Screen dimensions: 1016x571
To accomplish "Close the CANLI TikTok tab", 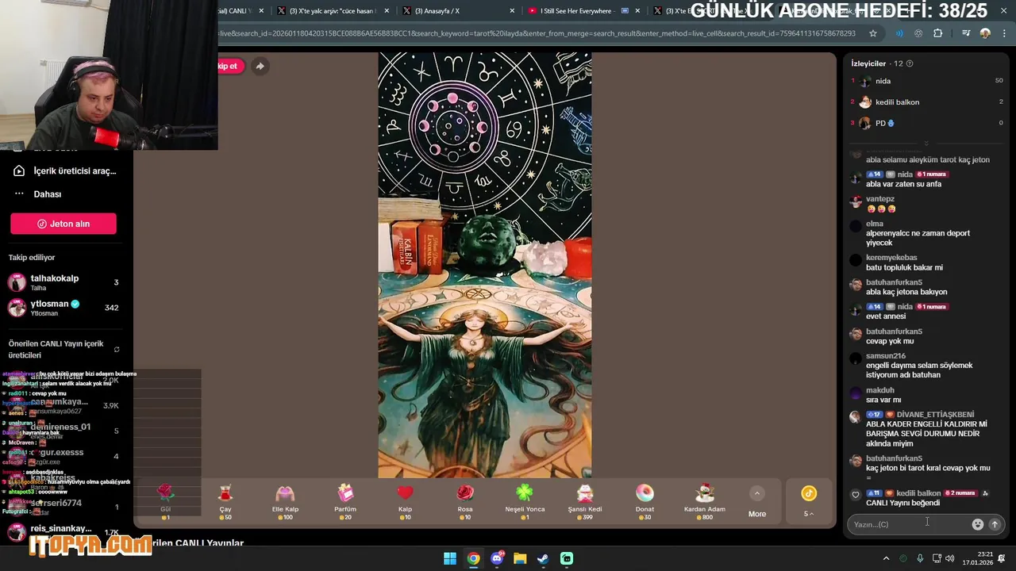I will [x=261, y=11].
